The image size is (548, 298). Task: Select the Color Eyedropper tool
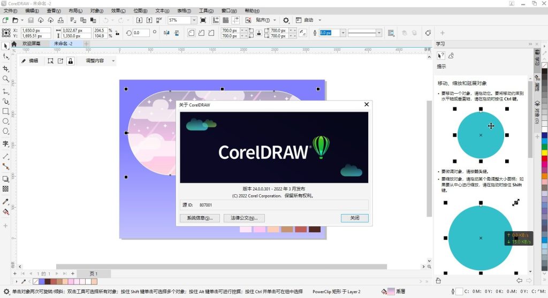pos(5,202)
